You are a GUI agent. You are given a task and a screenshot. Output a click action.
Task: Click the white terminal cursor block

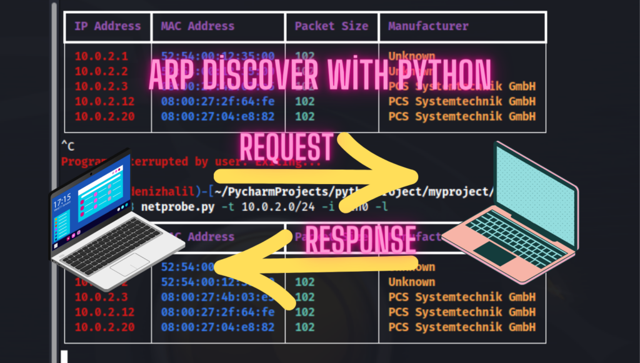pos(64,357)
